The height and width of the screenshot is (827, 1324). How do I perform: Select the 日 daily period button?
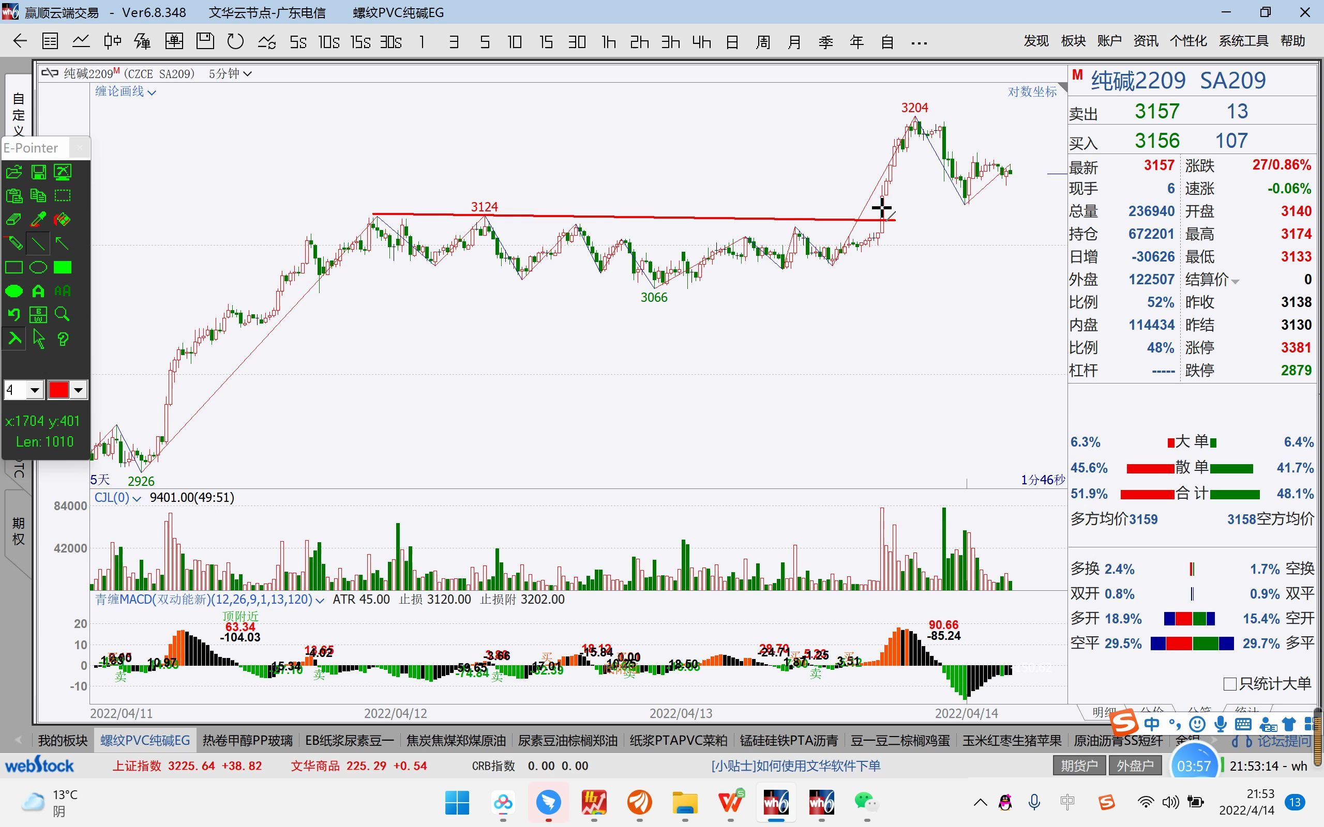(x=732, y=41)
